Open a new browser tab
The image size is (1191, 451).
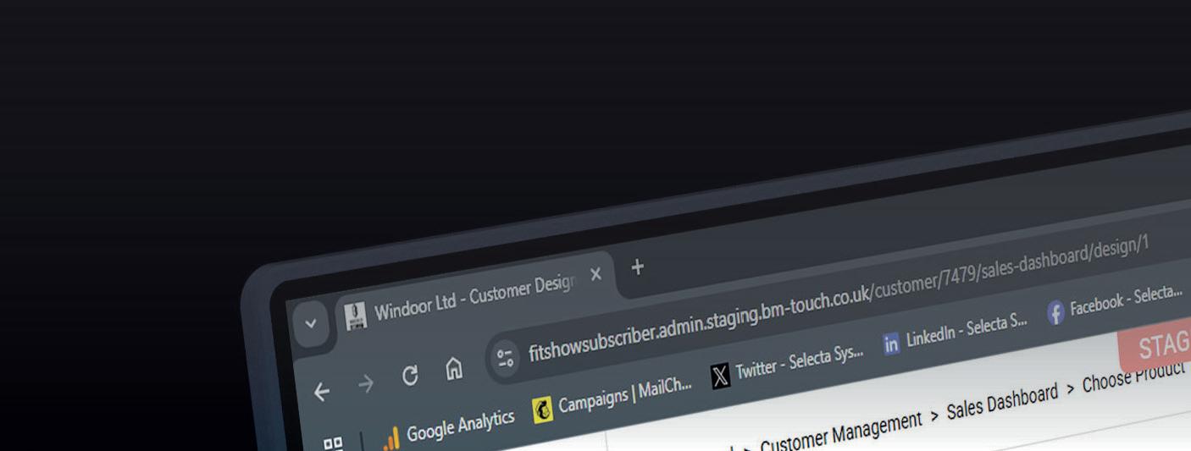tap(637, 267)
